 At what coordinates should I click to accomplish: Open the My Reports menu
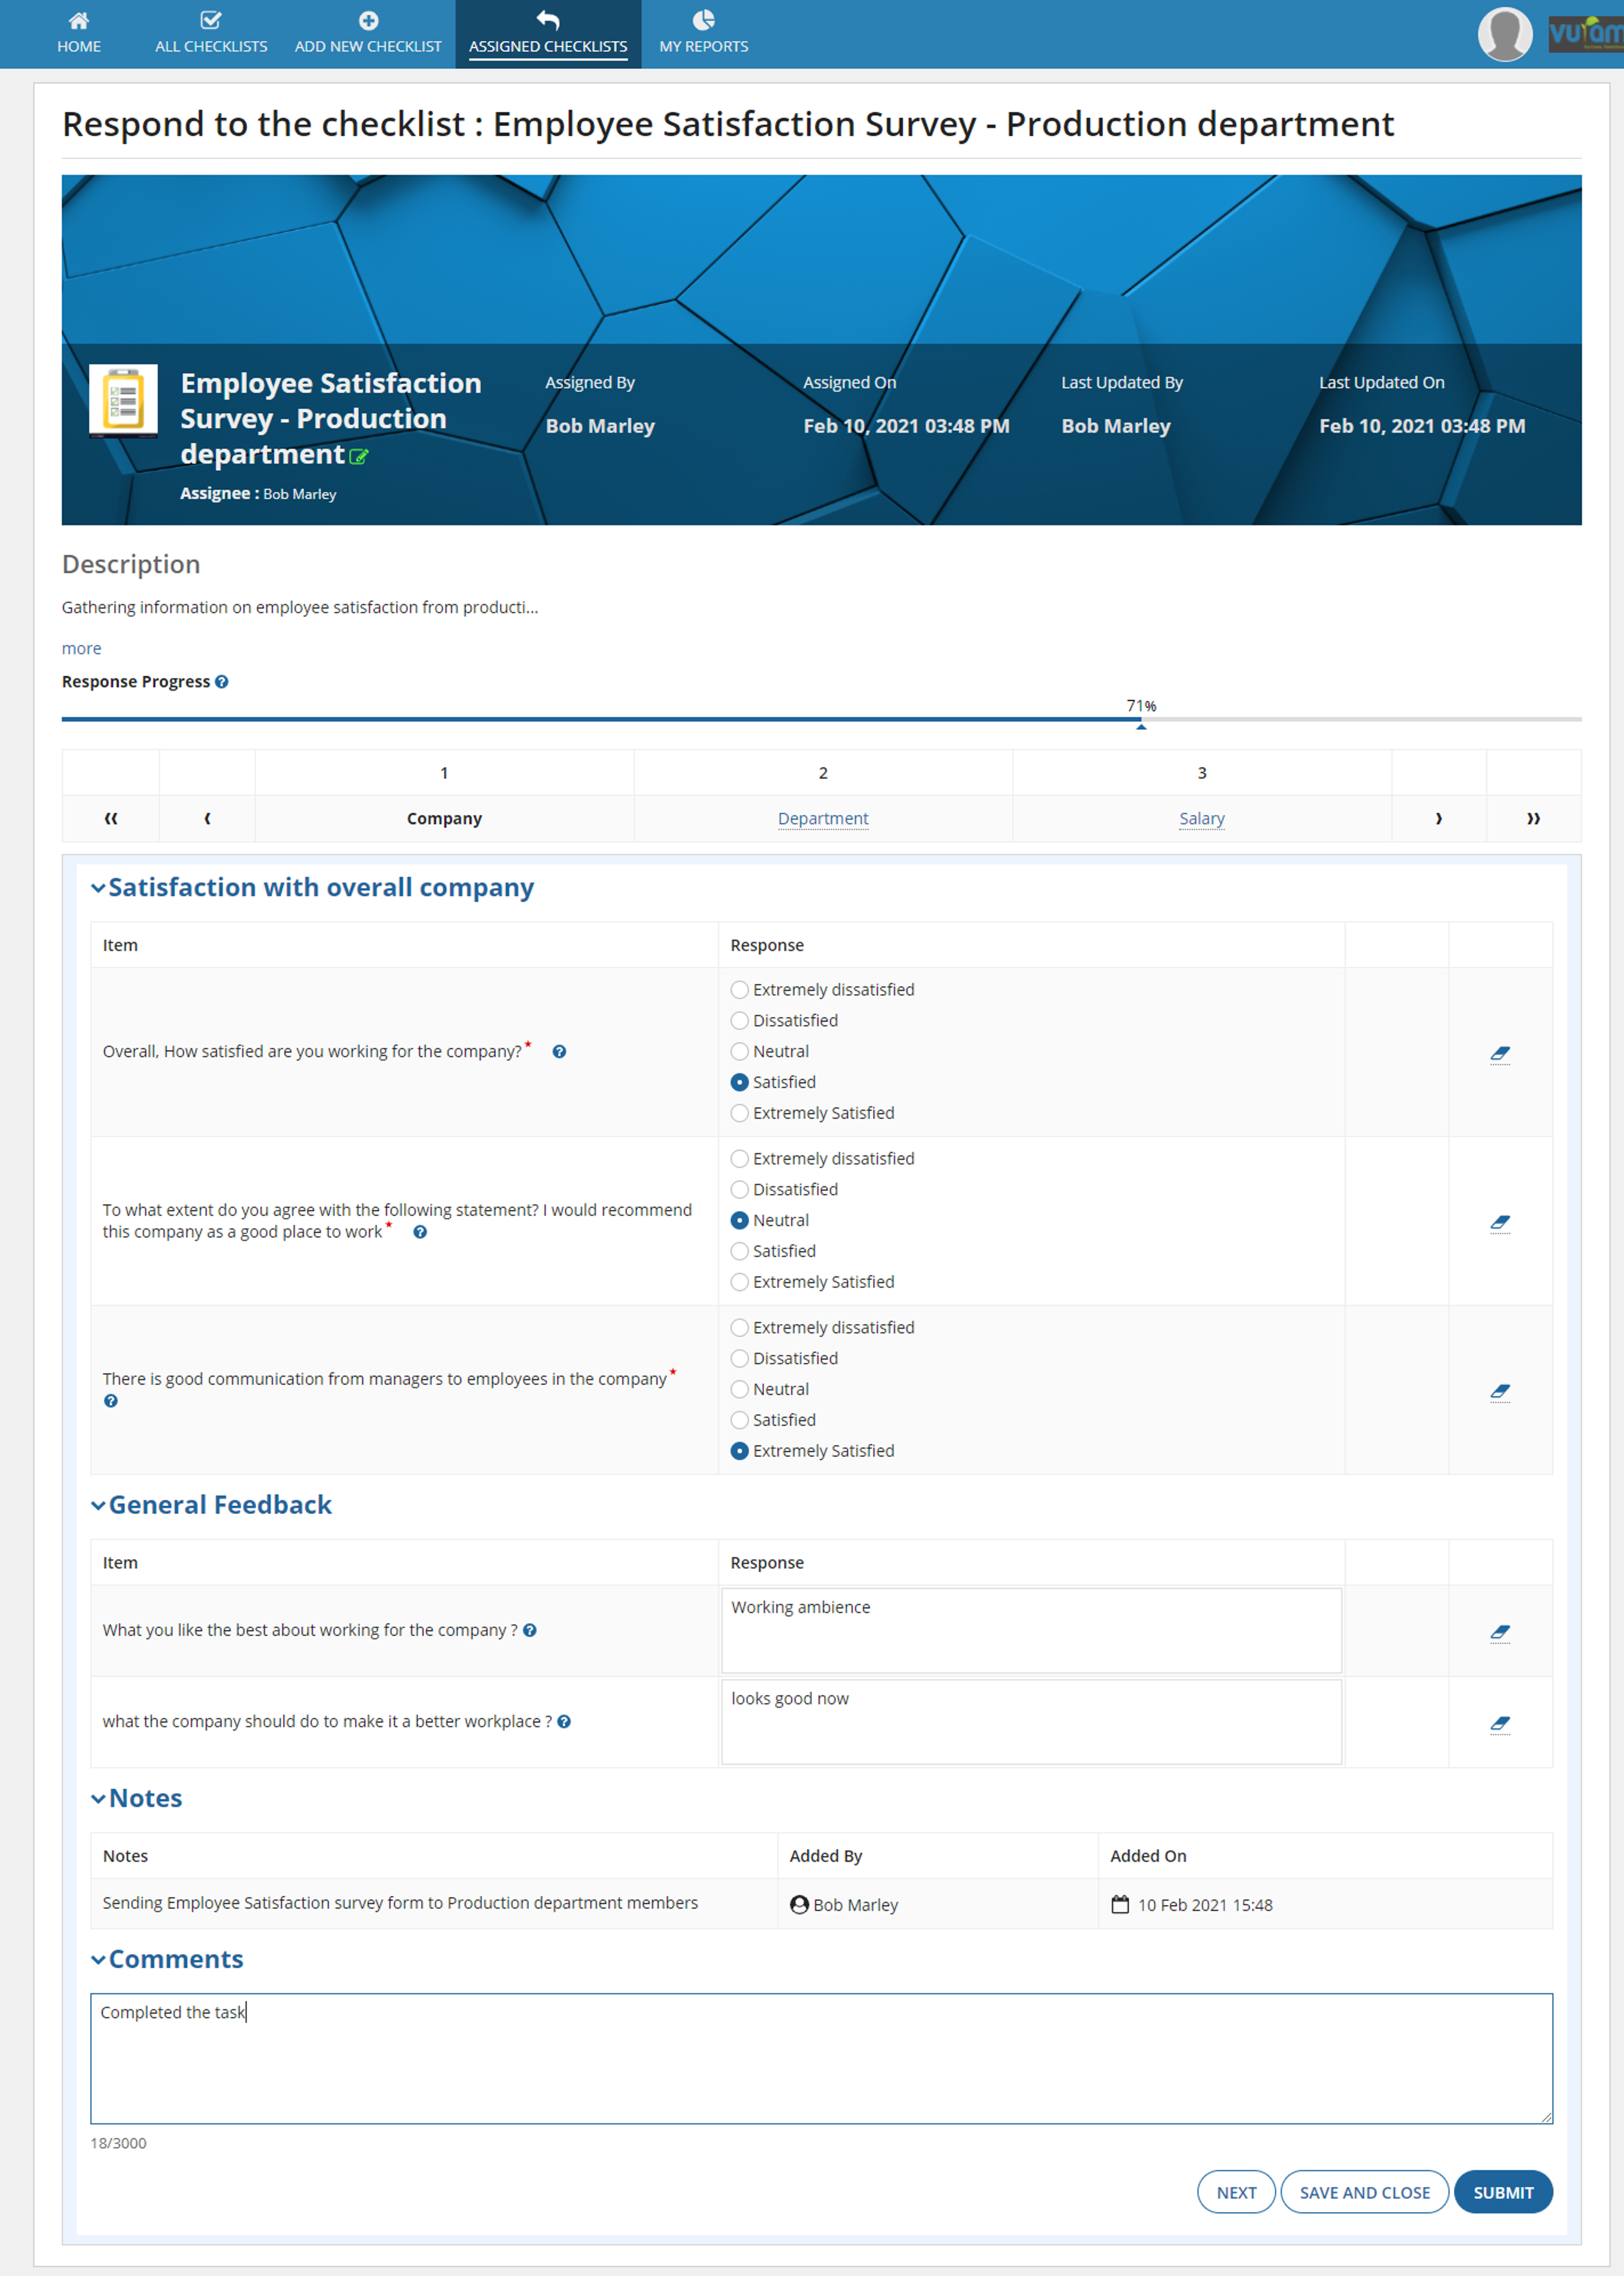tap(704, 34)
